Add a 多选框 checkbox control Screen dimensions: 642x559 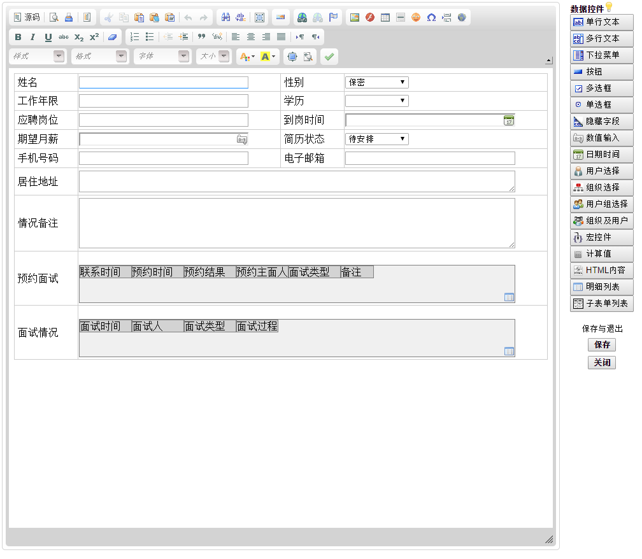pyautogui.click(x=601, y=88)
